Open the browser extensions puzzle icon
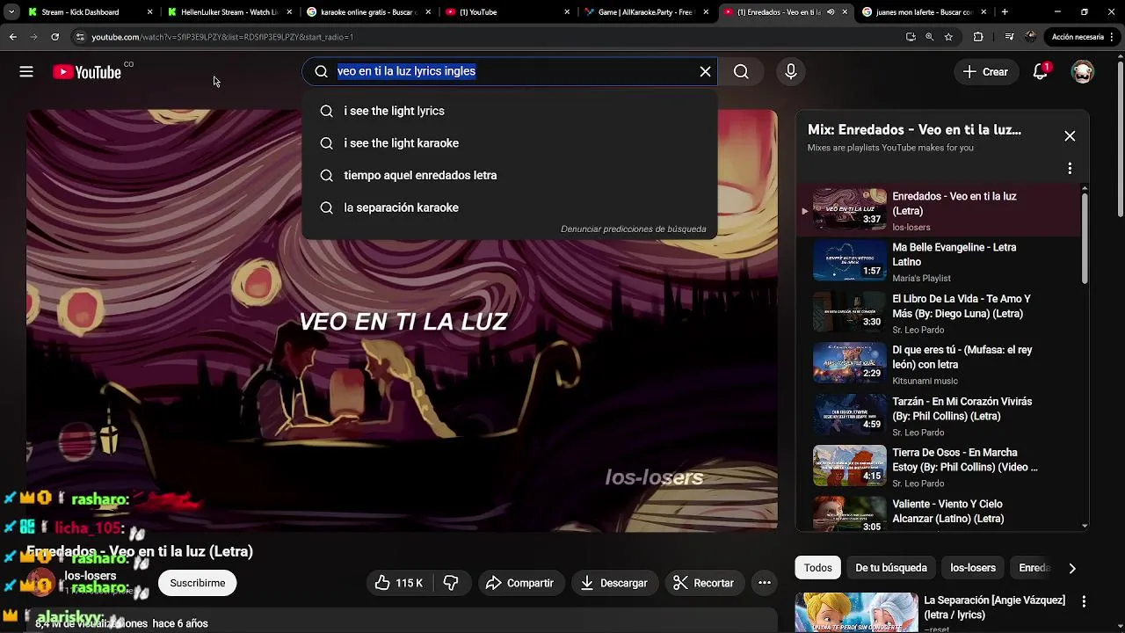 coord(978,37)
